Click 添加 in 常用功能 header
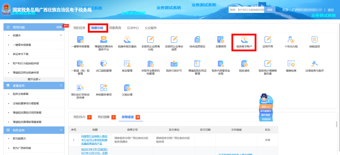 pyautogui.click(x=59, y=27)
